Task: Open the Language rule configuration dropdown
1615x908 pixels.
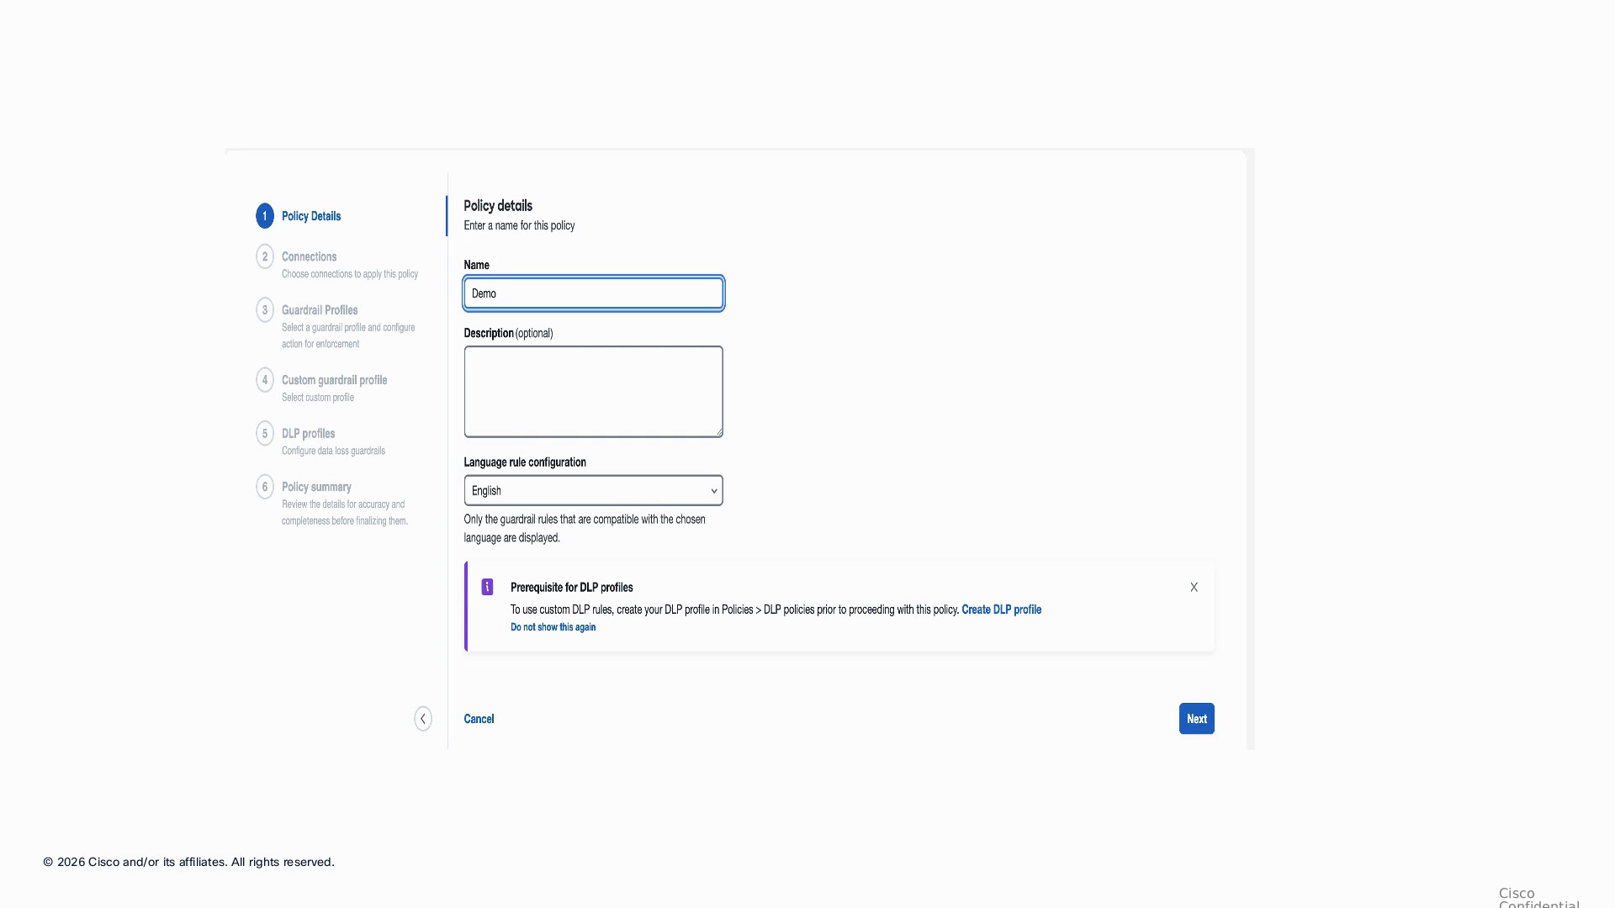Action: coord(593,491)
